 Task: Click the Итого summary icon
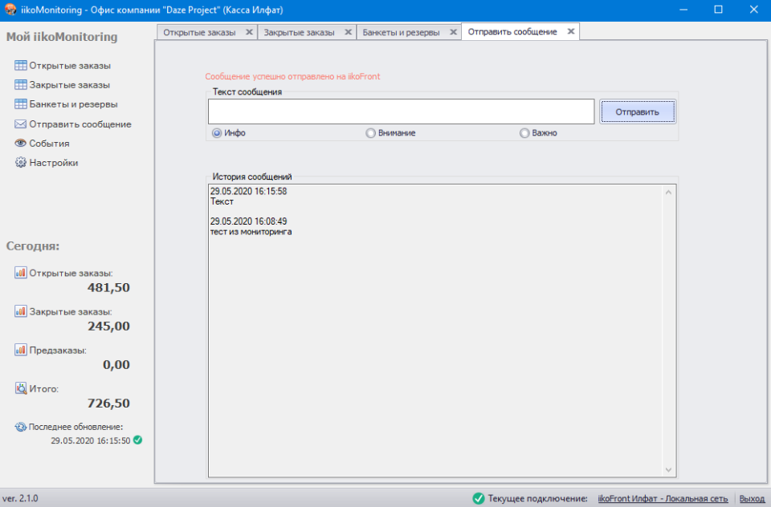pos(21,388)
